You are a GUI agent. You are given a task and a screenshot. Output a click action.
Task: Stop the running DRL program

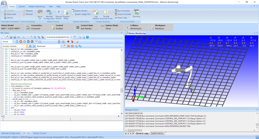[x=21, y=42]
